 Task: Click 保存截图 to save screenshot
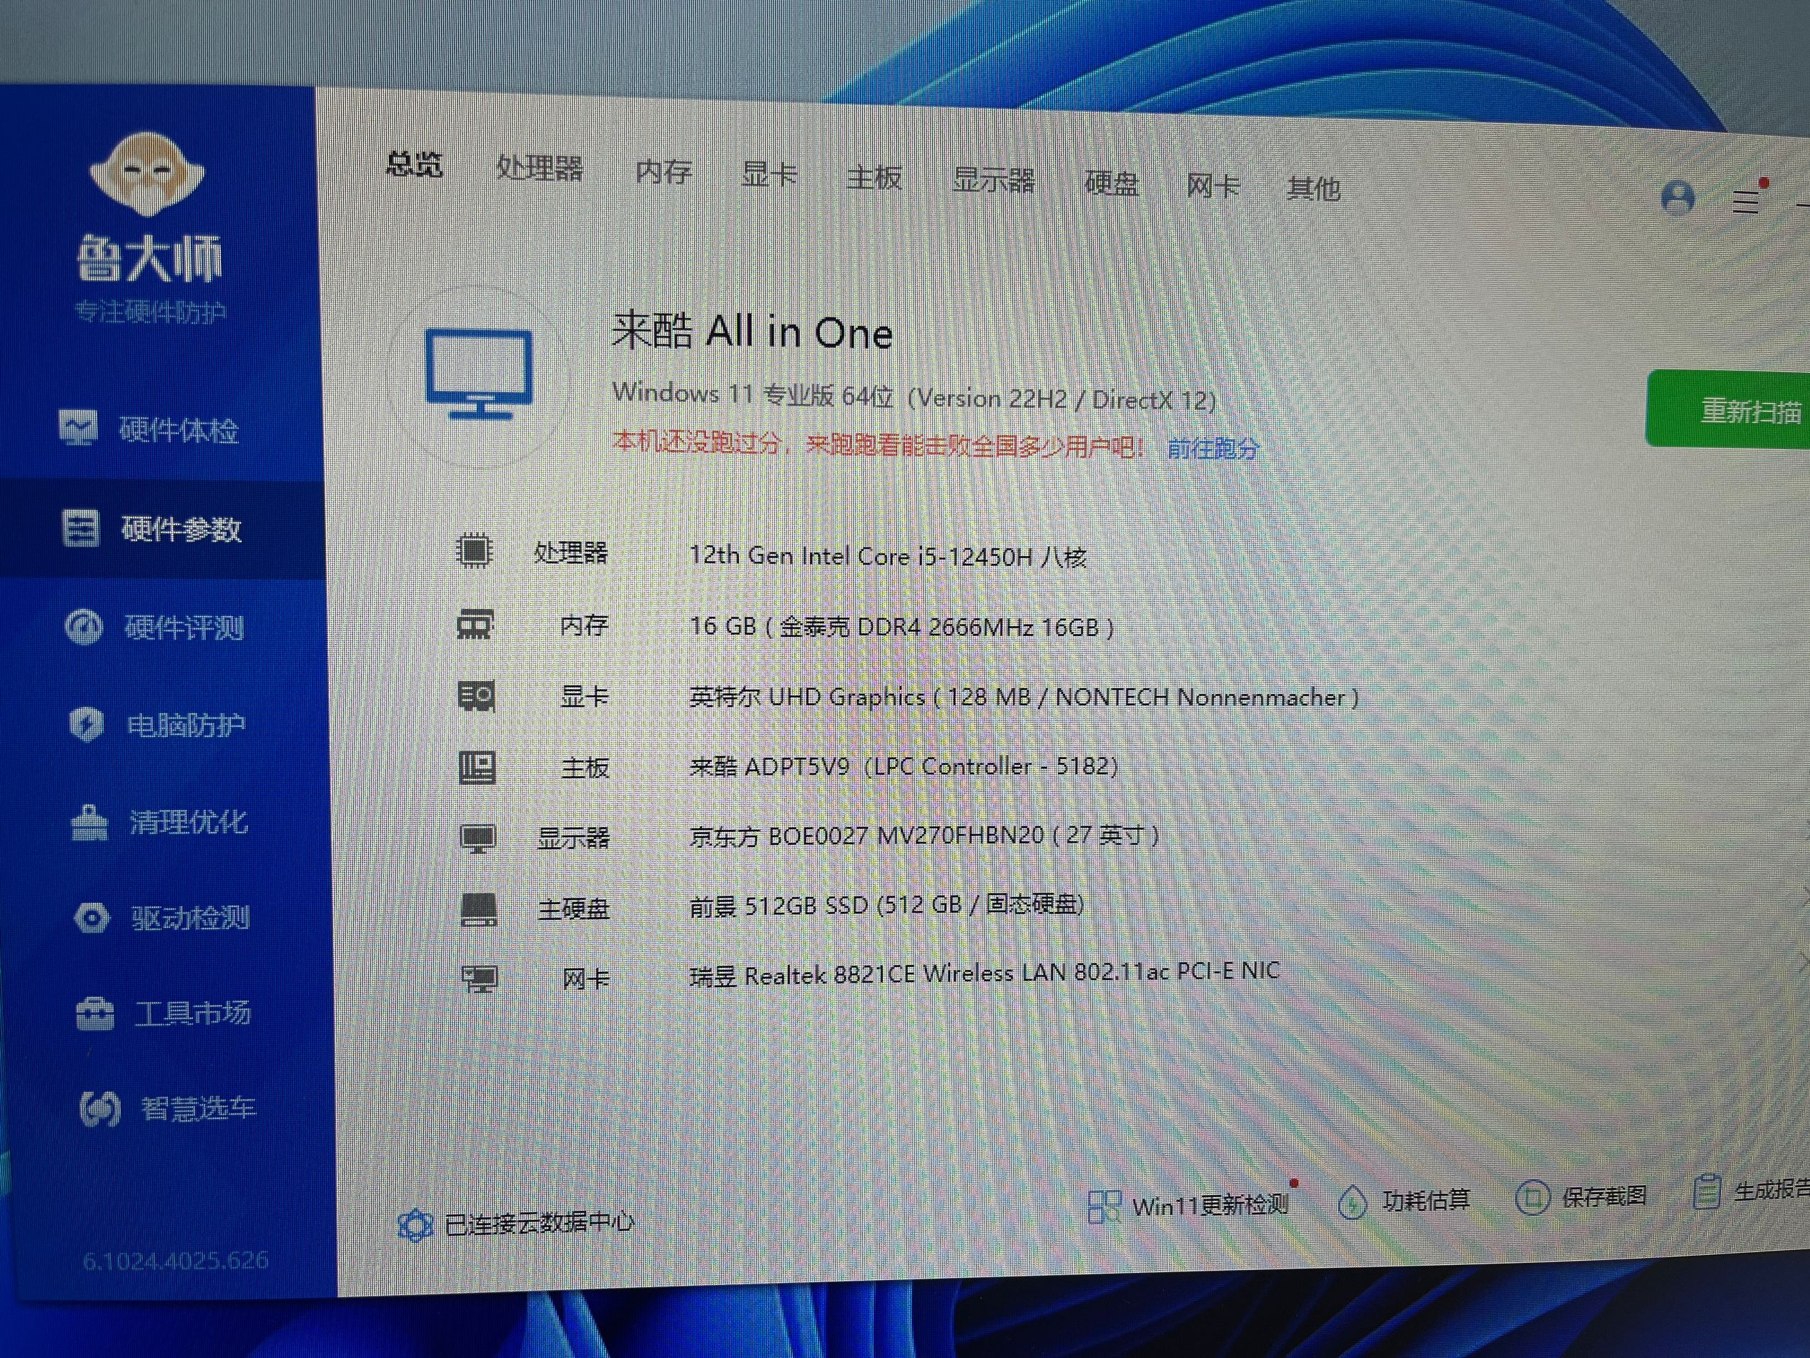[1581, 1197]
